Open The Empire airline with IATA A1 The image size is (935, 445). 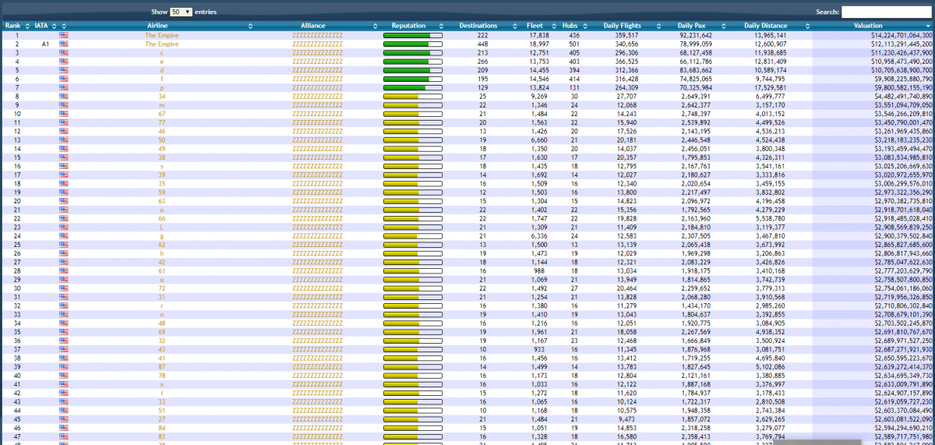[x=161, y=44]
